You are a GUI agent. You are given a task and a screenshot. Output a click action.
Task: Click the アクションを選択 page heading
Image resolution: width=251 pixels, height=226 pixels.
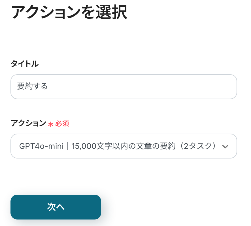[69, 12]
